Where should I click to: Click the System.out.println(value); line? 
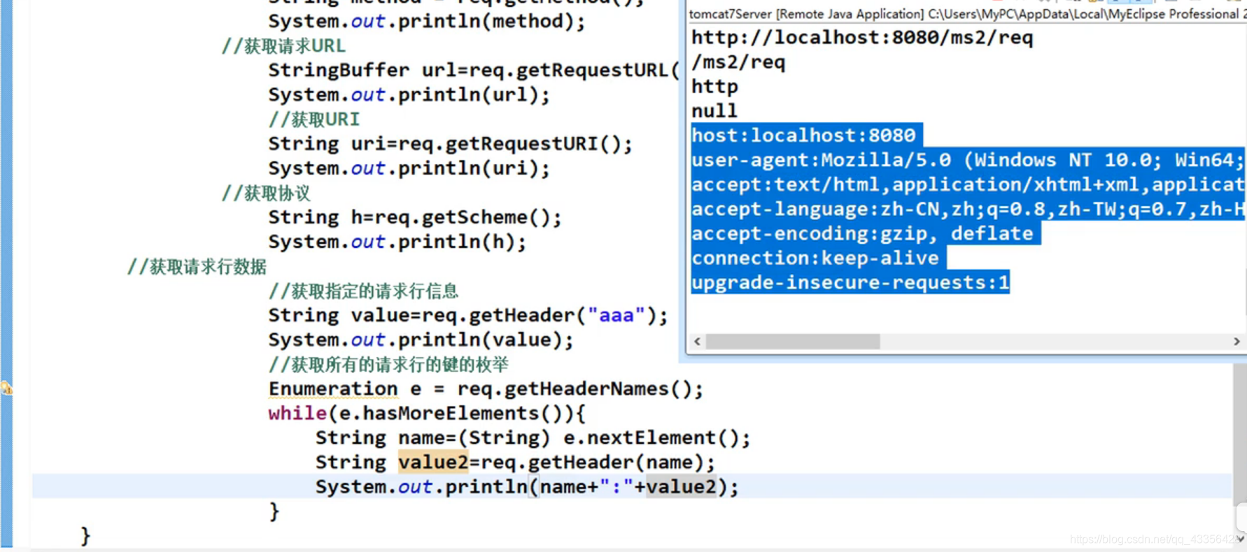coord(421,340)
